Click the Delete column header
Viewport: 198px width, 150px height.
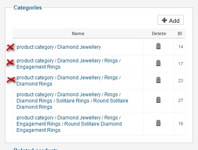[x=159, y=33]
